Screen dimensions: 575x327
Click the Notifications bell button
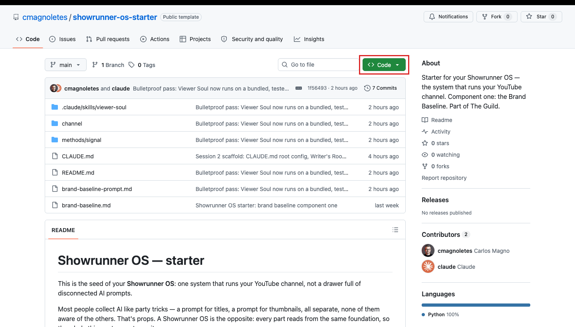[448, 17]
